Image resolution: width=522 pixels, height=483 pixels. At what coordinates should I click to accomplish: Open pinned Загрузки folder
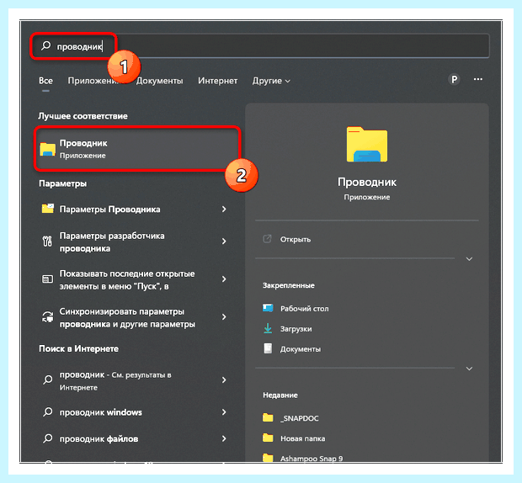click(296, 329)
